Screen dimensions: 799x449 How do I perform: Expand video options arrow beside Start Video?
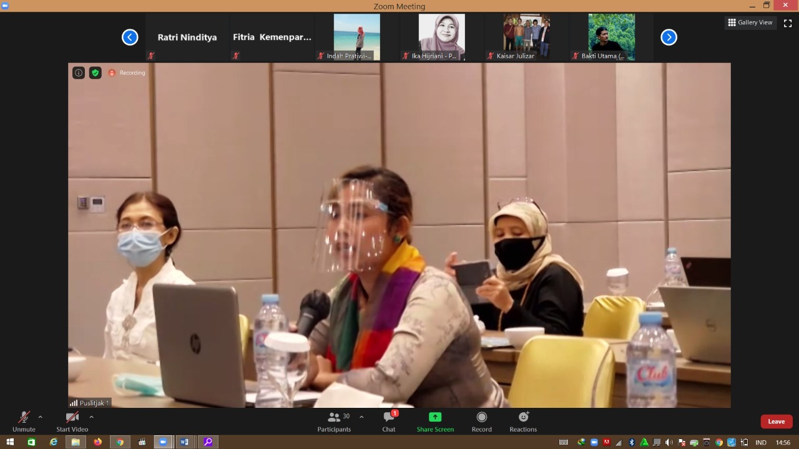pyautogui.click(x=91, y=417)
